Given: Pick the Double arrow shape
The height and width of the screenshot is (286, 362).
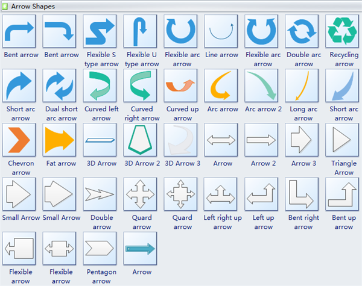Looking at the screenshot, I should click(x=100, y=194).
